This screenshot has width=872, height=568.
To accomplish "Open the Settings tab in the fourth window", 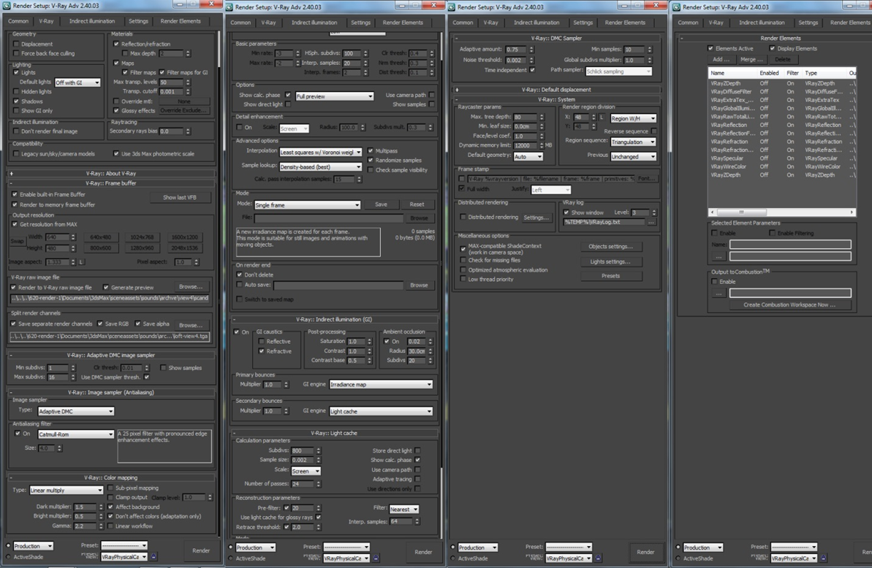I will coord(808,23).
